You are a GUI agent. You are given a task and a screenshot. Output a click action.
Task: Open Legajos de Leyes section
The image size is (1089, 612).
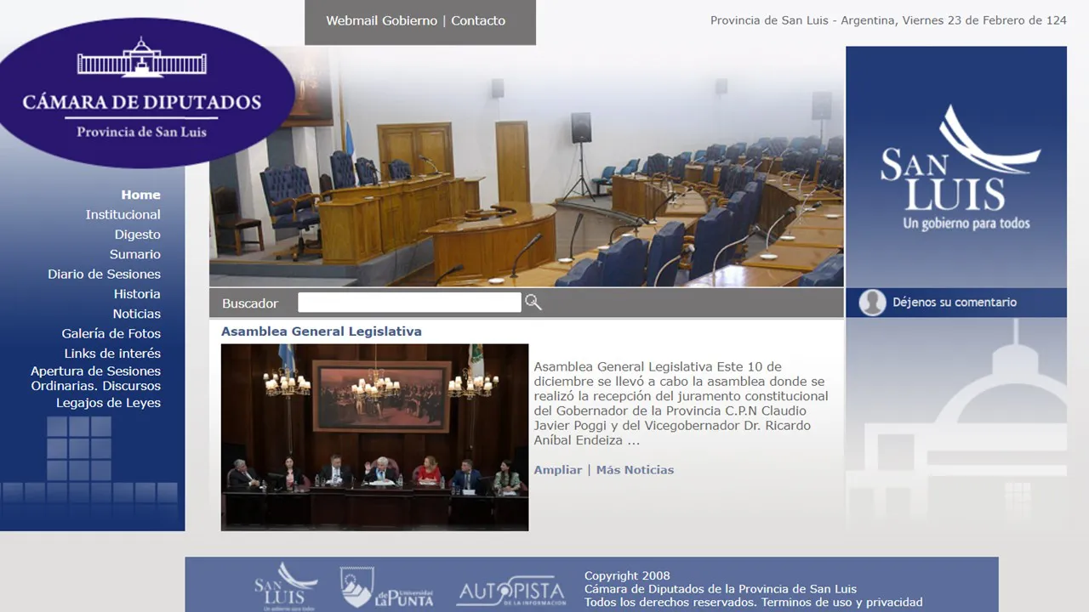(108, 403)
